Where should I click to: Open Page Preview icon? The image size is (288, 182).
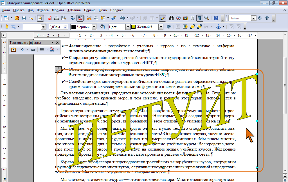click(x=64, y=18)
